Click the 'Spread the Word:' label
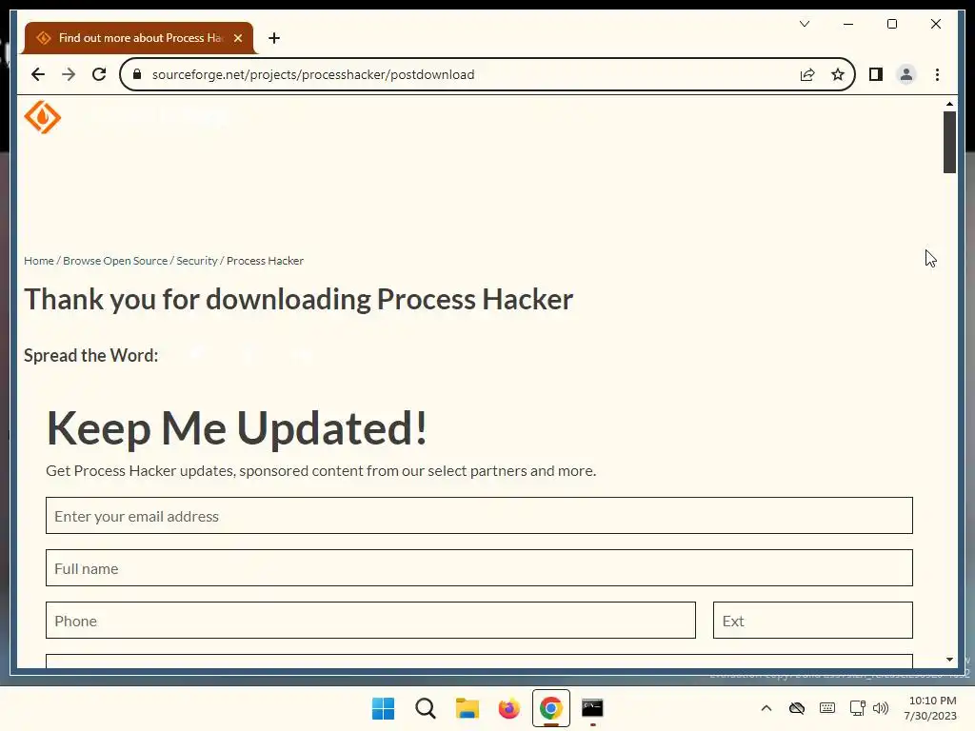This screenshot has width=975, height=731. (90, 356)
